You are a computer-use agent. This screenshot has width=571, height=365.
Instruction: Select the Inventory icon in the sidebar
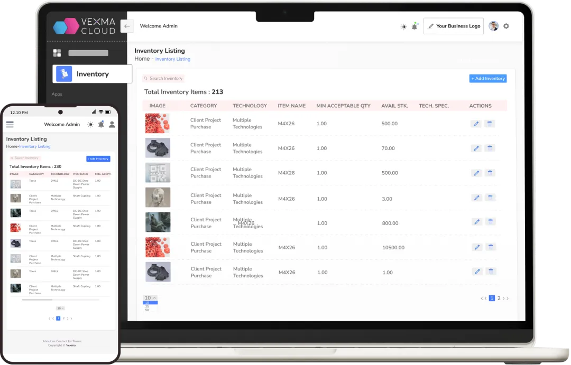click(63, 74)
